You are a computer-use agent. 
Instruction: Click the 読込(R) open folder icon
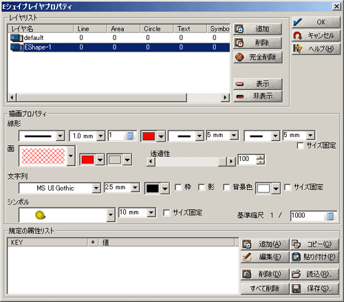point(296,274)
